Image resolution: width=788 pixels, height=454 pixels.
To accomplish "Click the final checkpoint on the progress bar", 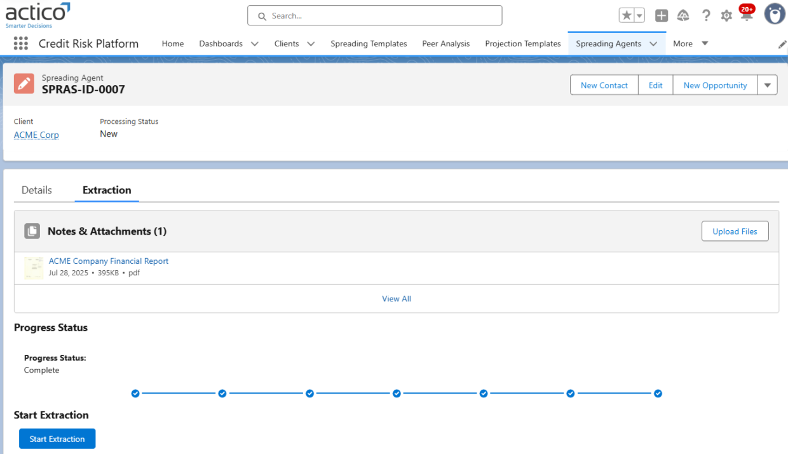I will (x=658, y=393).
